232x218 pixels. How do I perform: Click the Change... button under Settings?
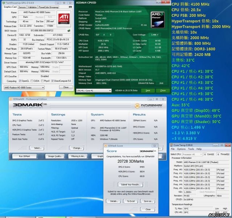coord(76,148)
